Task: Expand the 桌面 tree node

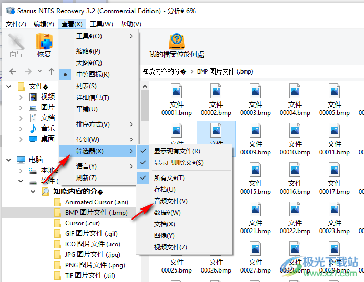Action: point(21,139)
